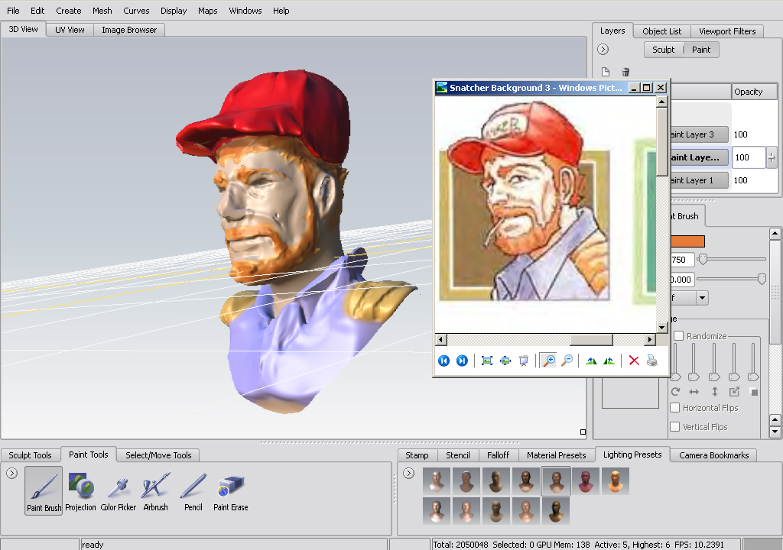Screen dimensions: 783x550
Task: Toggle the Horizontal Flips checkbox
Action: click(x=674, y=408)
